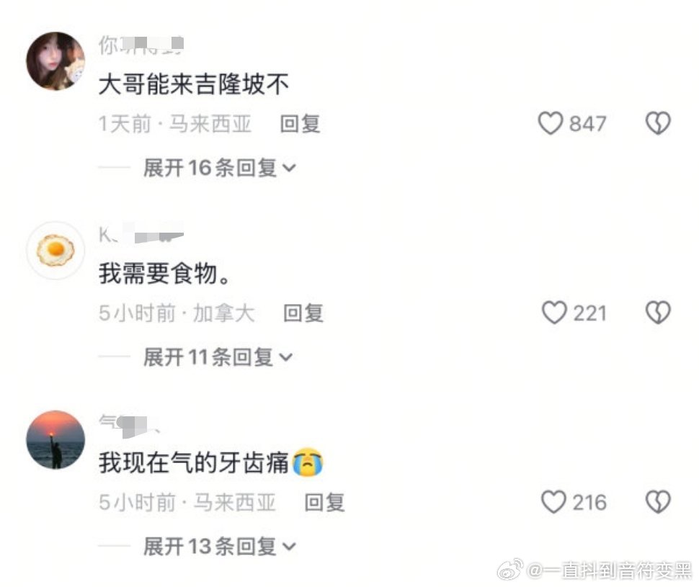Reply to the 吉隆坡 comment via 回复
The image size is (699, 587).
tap(300, 124)
